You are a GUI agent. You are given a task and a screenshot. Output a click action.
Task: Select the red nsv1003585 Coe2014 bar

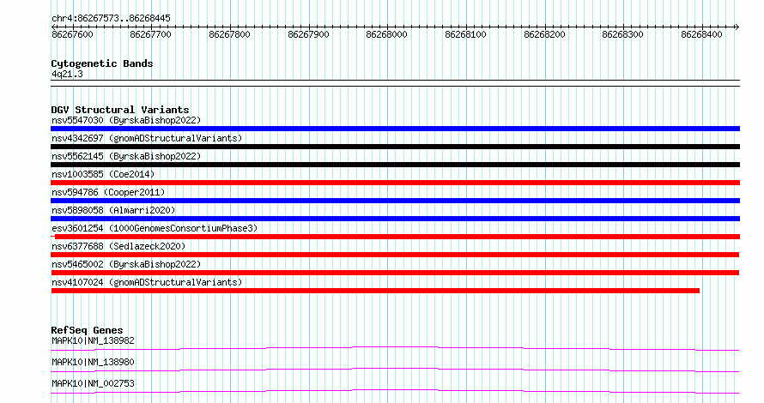pyautogui.click(x=395, y=183)
